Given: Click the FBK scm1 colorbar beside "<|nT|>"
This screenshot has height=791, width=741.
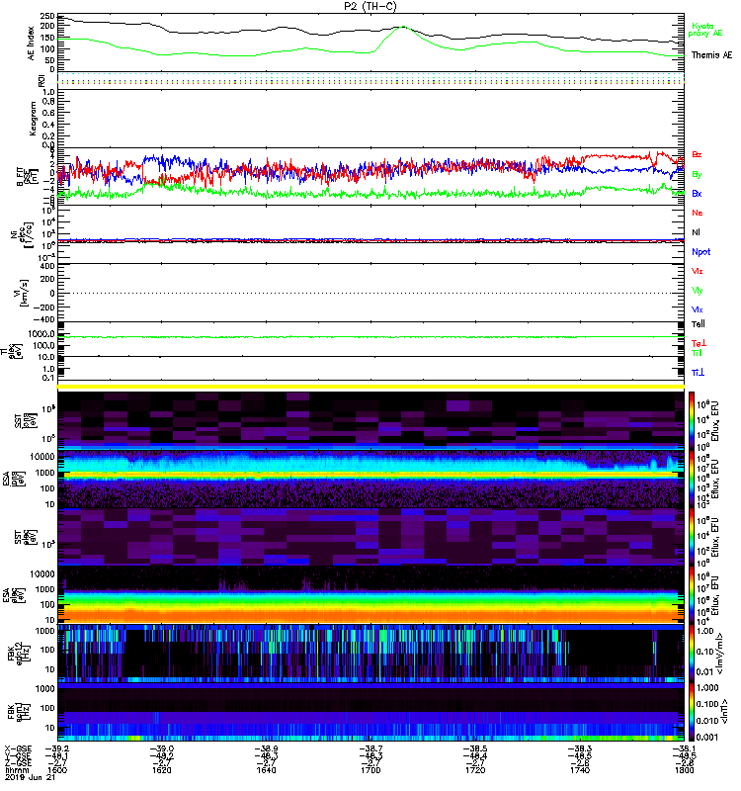Looking at the screenshot, I should (x=692, y=712).
